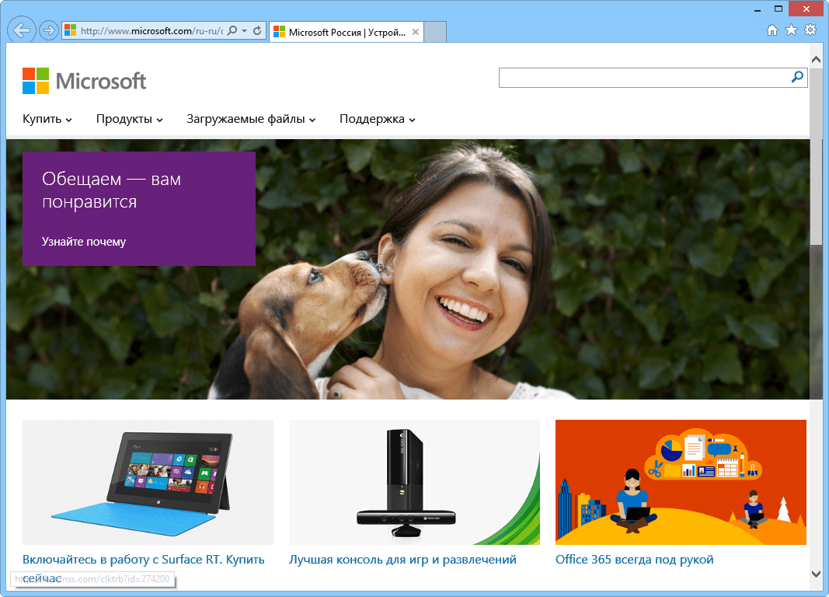The width and height of the screenshot is (829, 597).
Task: Click the vertical scrollbar up arrow
Action: tap(816, 58)
